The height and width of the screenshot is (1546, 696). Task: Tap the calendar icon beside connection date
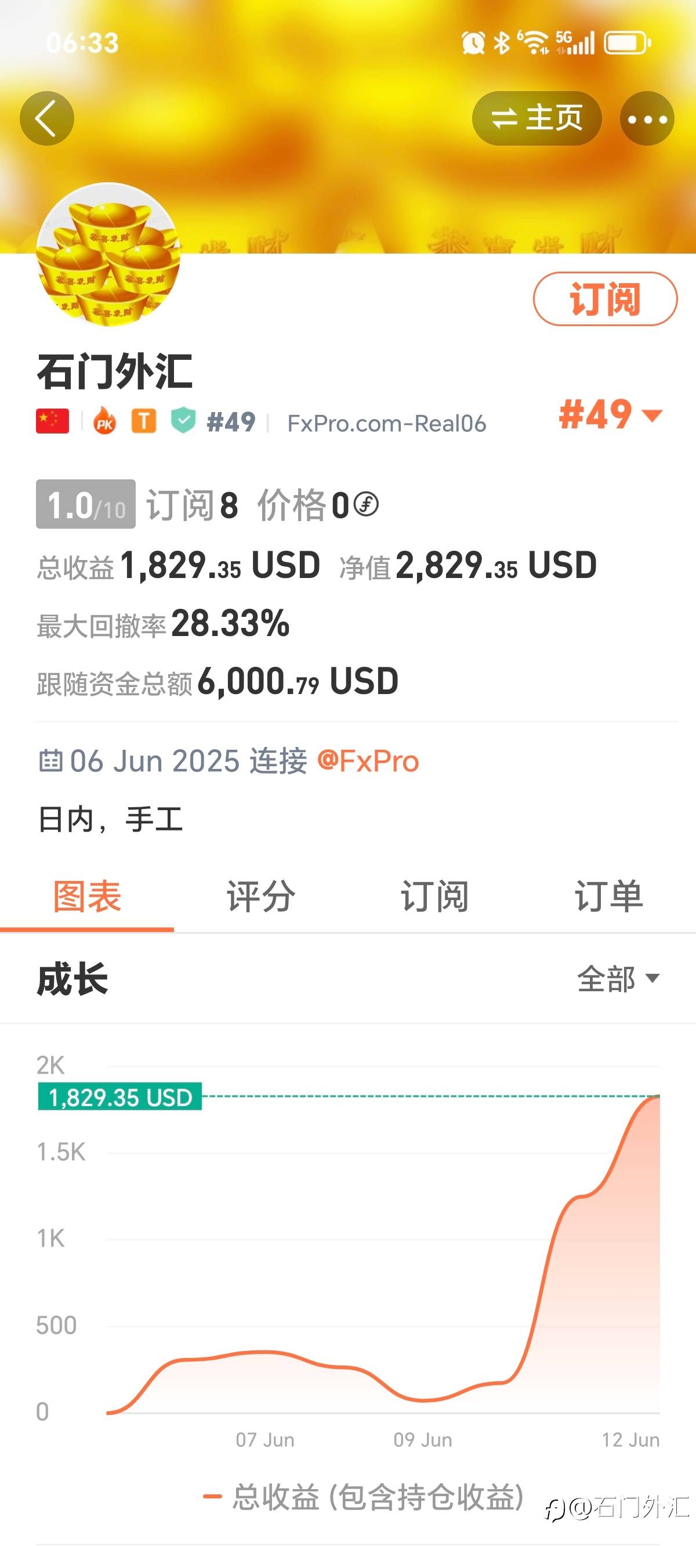50,760
